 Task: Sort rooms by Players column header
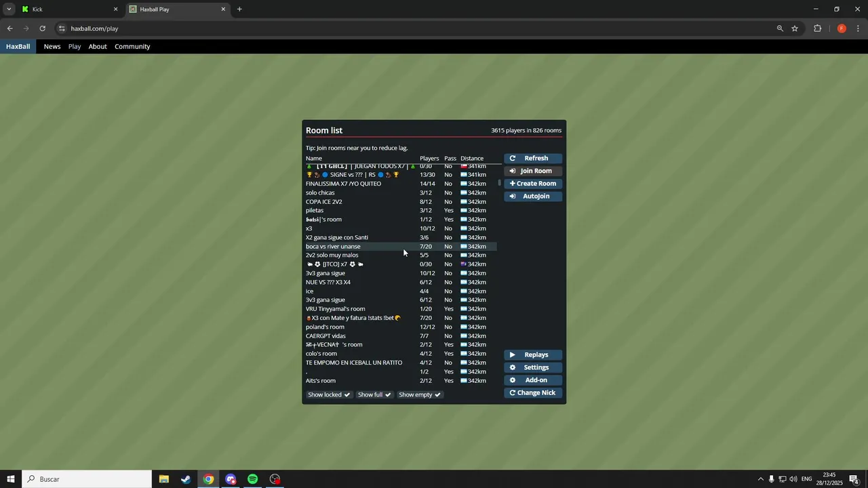click(x=429, y=159)
